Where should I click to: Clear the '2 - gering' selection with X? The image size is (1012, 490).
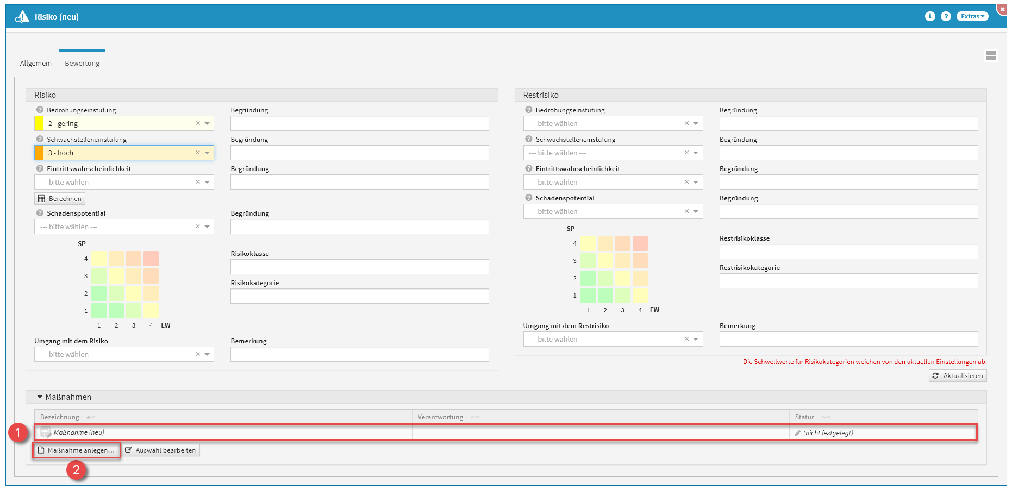(x=198, y=123)
